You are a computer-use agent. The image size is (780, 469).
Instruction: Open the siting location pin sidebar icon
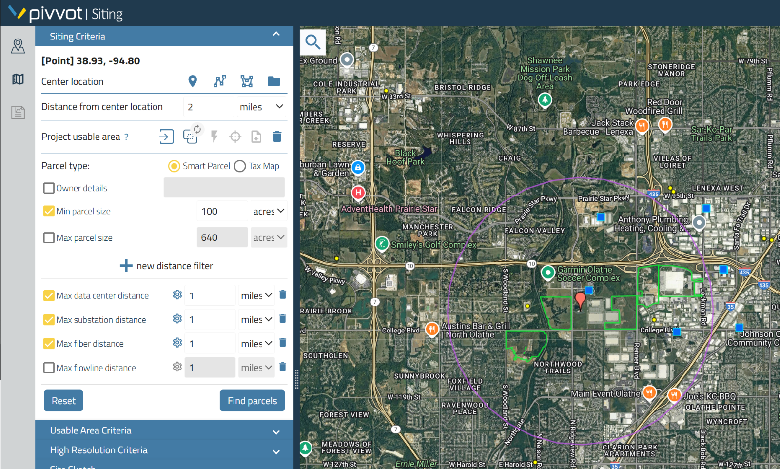(x=18, y=46)
